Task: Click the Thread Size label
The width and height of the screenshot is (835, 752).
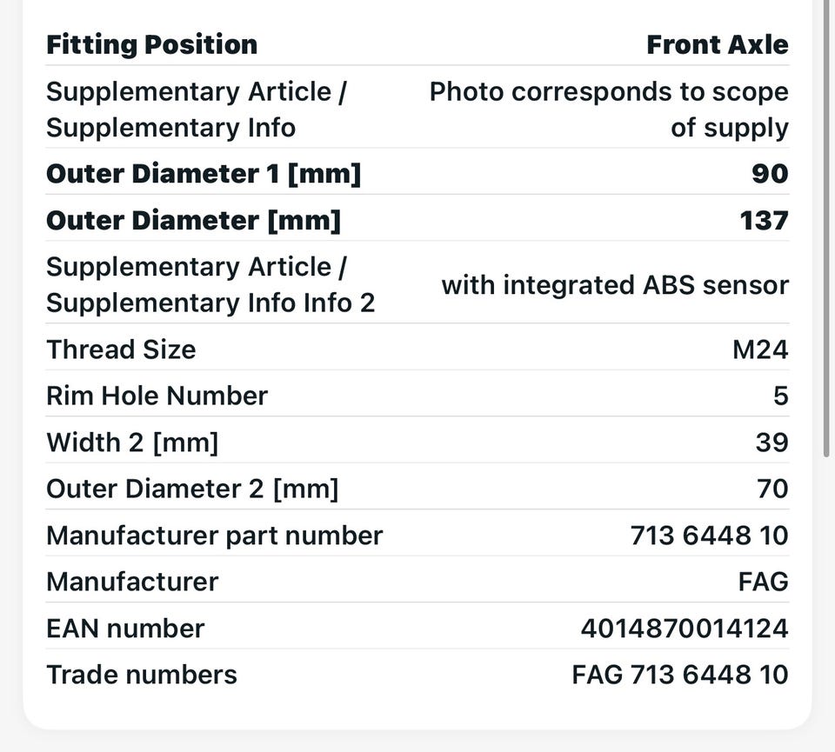Action: click(x=121, y=349)
